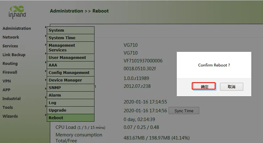Image resolution: width=263 pixels, height=143 pixels.
Task: Select the Reboot submenu entry
Action: [70, 118]
